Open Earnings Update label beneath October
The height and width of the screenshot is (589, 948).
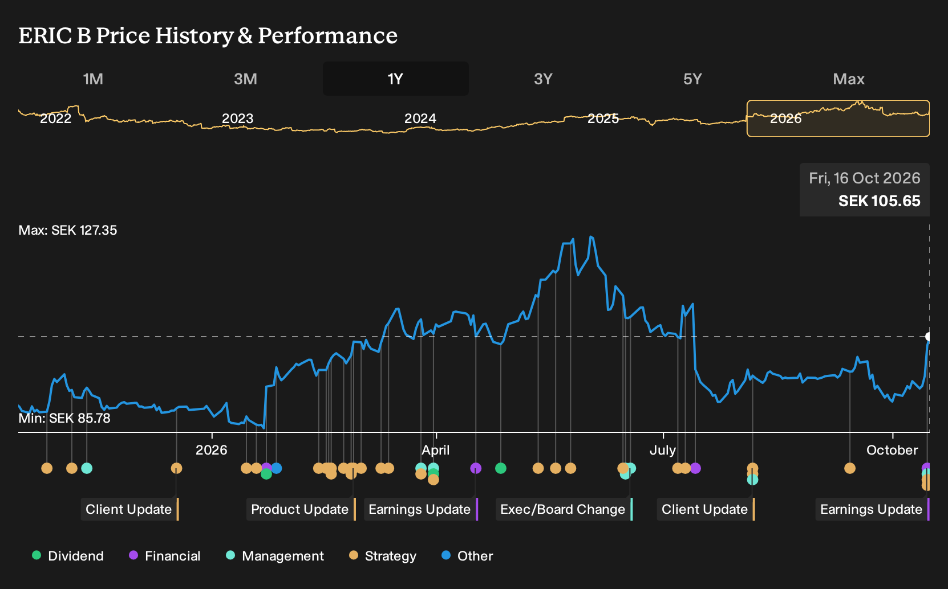tap(873, 509)
